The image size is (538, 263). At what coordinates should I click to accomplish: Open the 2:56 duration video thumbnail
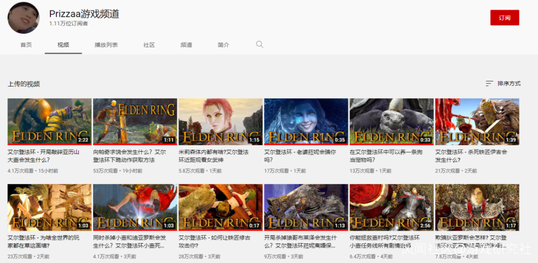coord(392,207)
